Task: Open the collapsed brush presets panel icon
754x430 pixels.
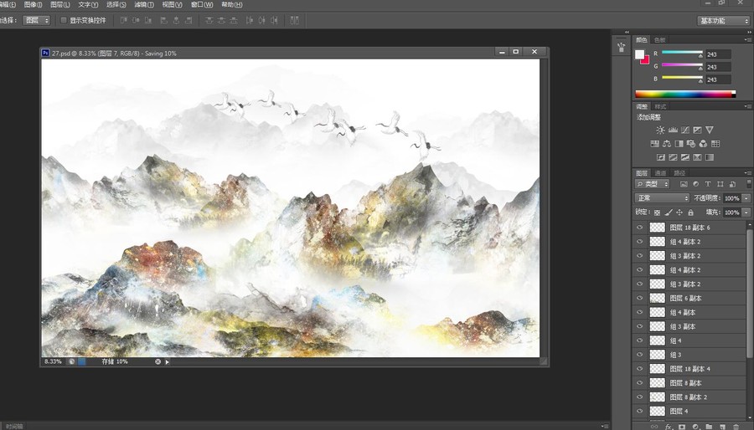Action: (622, 47)
